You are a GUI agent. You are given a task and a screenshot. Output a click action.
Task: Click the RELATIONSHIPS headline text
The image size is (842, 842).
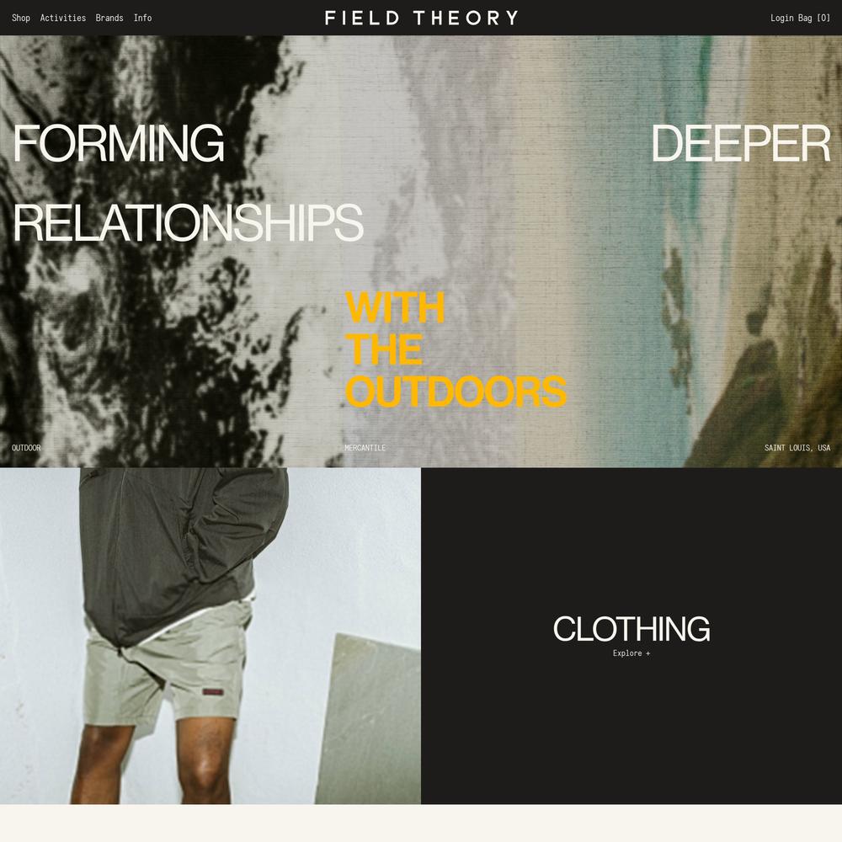click(x=188, y=222)
